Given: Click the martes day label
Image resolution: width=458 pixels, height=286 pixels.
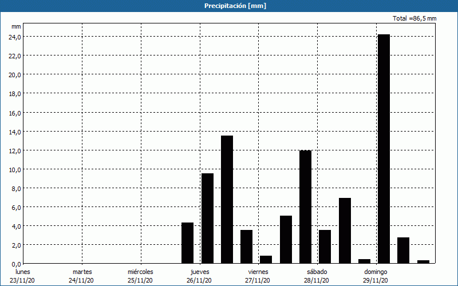Looking at the screenshot, I should (x=82, y=272).
